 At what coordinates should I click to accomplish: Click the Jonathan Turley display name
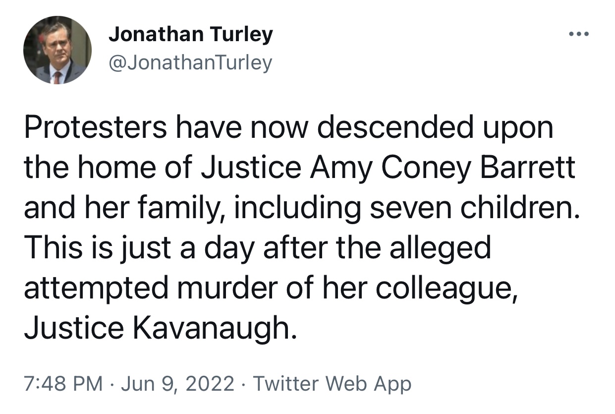pos(191,35)
